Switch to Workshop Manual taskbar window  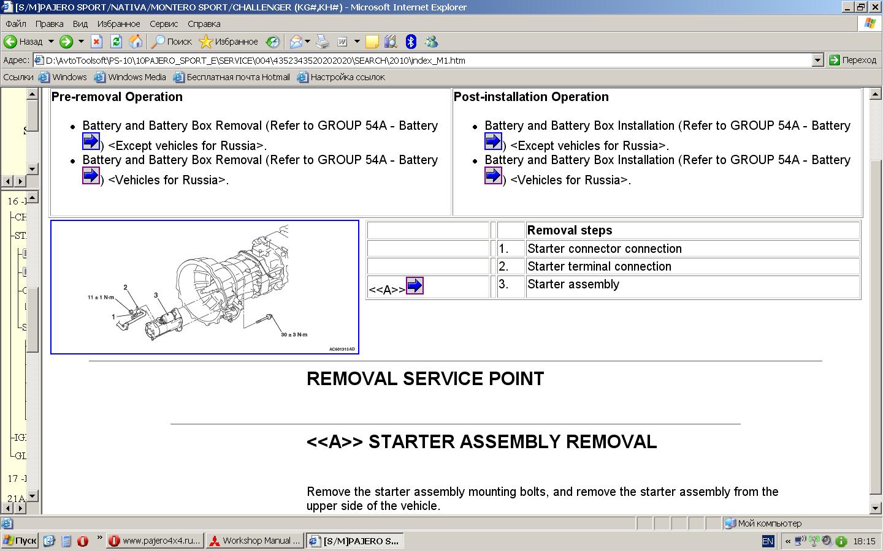(255, 541)
